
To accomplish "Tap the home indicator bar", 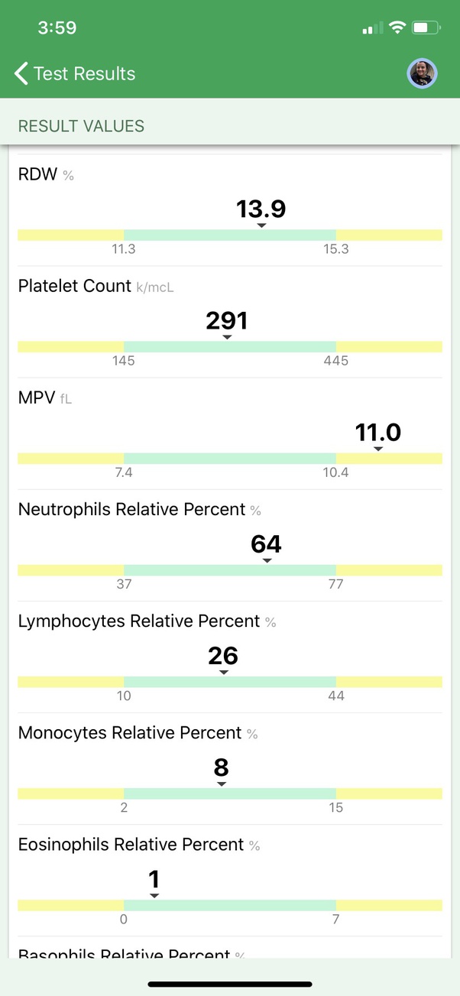I will 230,984.
